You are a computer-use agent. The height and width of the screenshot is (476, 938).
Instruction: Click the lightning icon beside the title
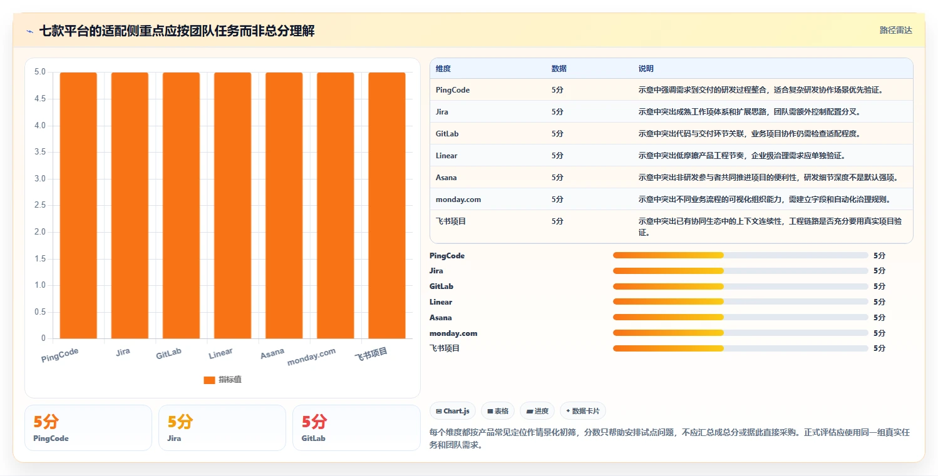pos(29,31)
